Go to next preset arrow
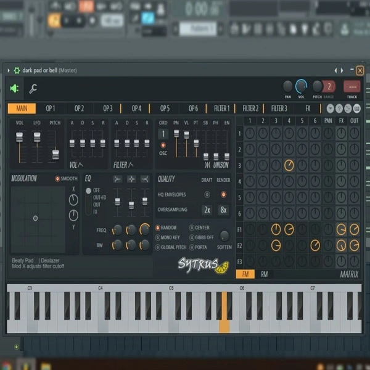 (342, 70)
